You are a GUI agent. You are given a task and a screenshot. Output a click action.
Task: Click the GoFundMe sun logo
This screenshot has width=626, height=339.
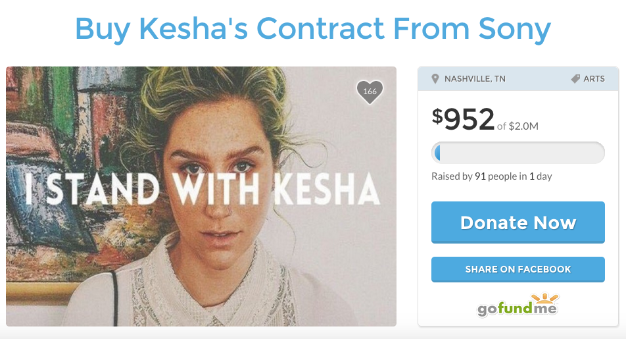click(546, 298)
